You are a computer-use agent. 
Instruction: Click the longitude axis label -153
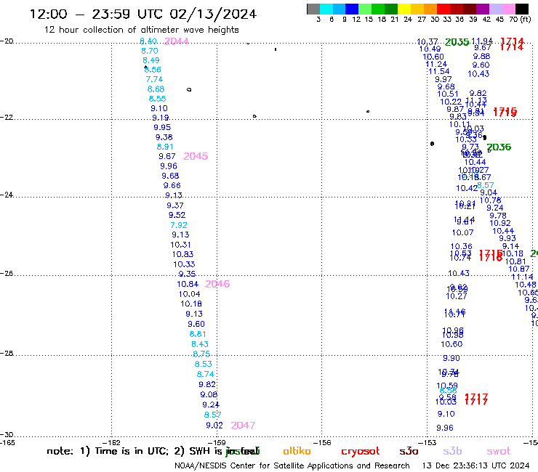pyautogui.click(x=427, y=443)
